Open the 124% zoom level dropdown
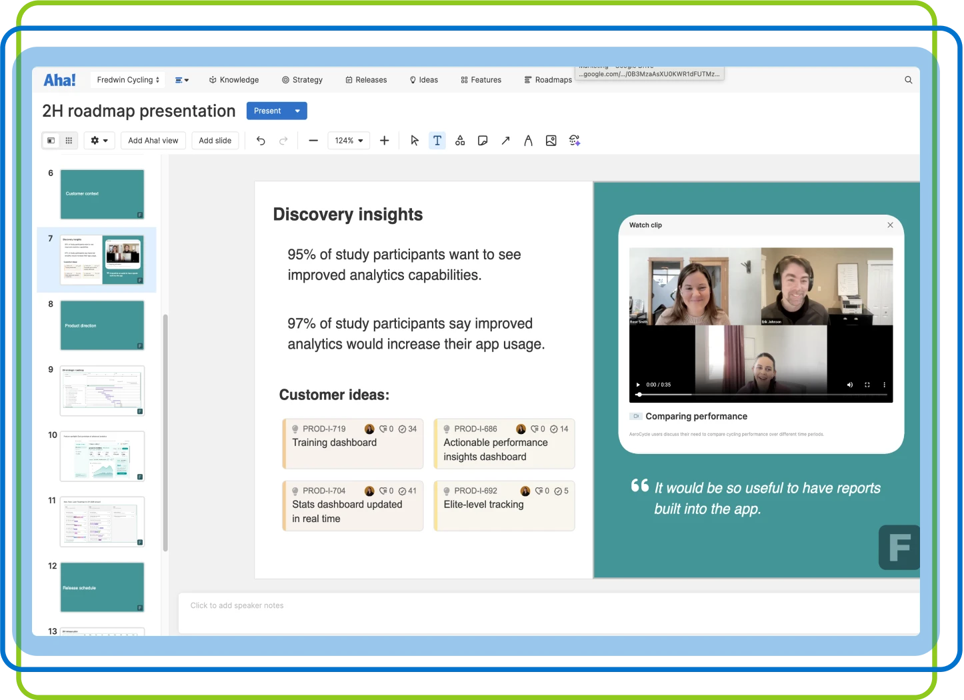Viewport: 964px width, 700px height. [349, 141]
